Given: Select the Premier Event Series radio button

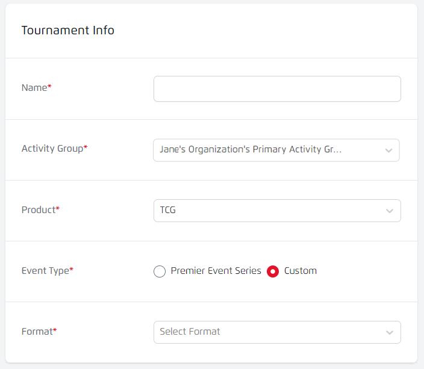Looking at the screenshot, I should point(160,271).
